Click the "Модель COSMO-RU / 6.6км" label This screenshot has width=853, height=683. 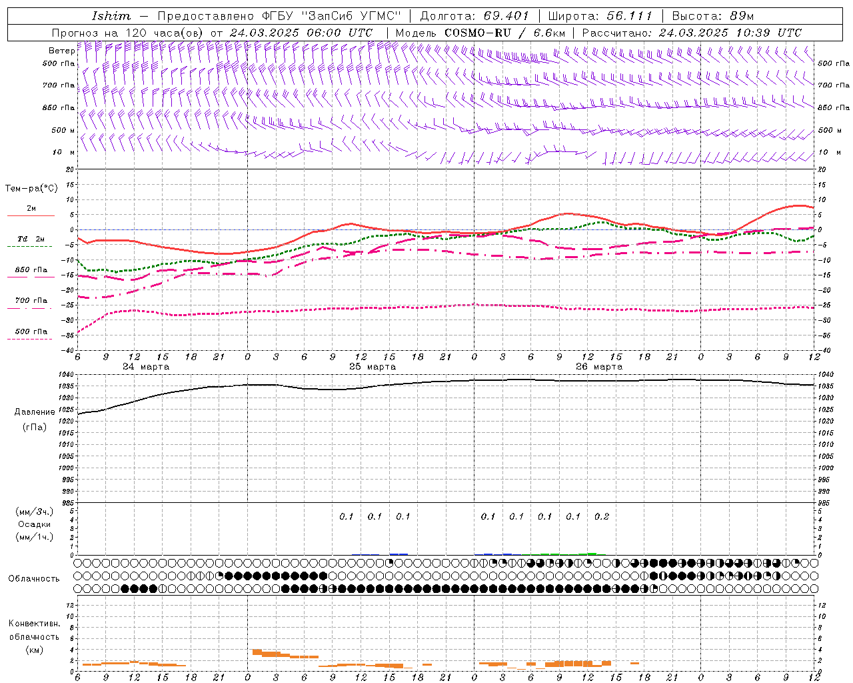[480, 33]
